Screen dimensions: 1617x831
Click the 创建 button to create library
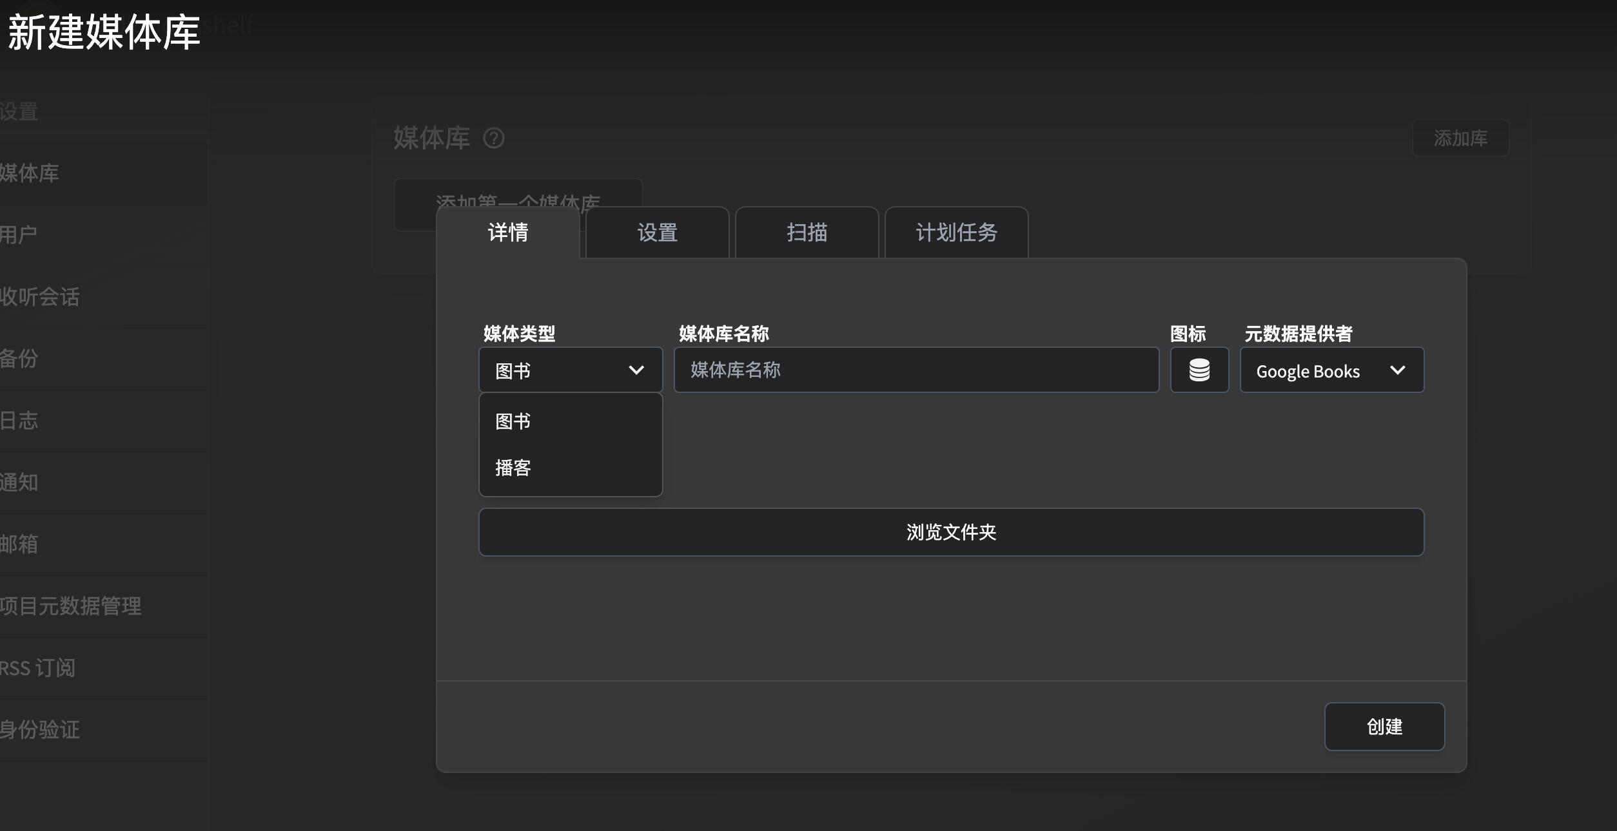1384,727
